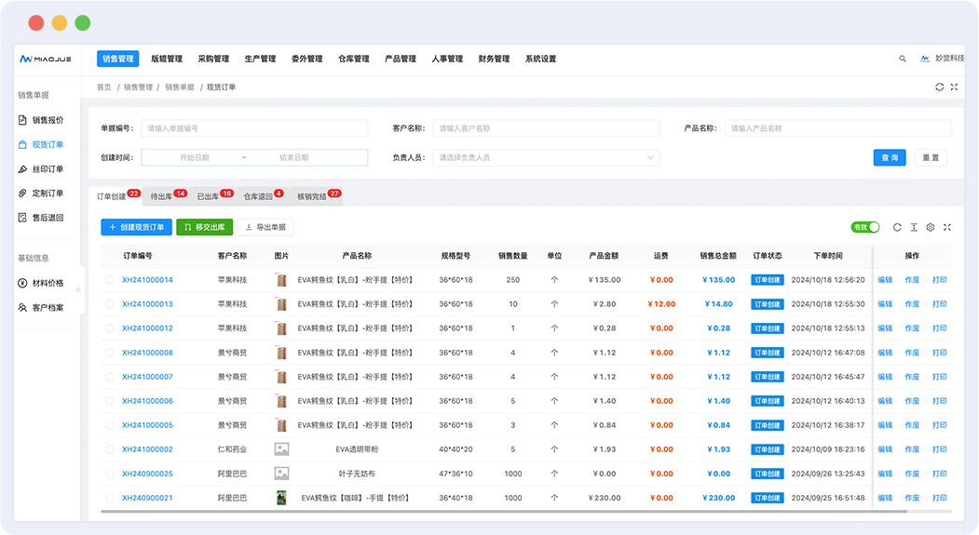Click the table horizontal scrollbar
This screenshot has width=979, height=535.
(x=504, y=512)
